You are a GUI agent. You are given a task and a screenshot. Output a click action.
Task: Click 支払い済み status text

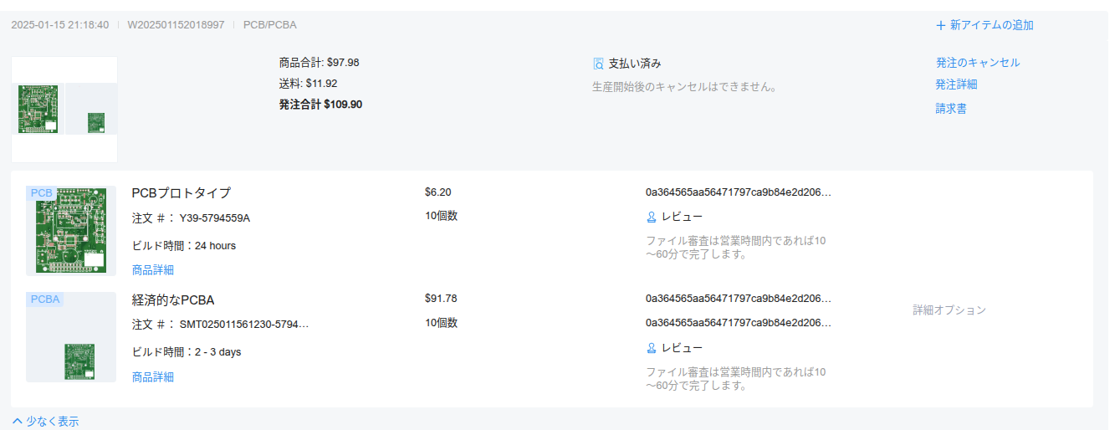coord(635,64)
